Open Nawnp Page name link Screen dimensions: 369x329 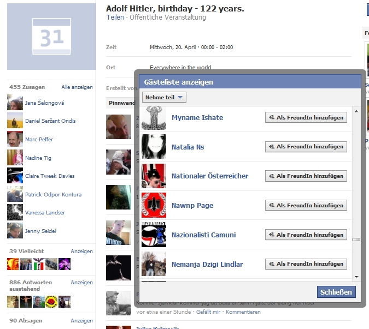pos(192,206)
